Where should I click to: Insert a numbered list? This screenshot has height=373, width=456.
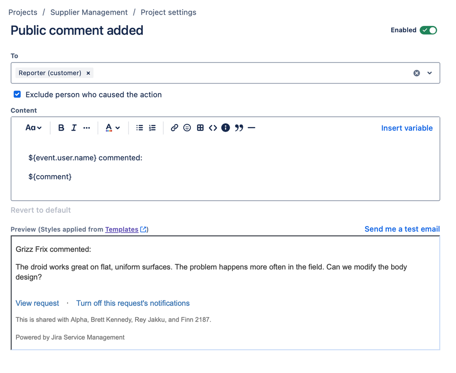[152, 128]
